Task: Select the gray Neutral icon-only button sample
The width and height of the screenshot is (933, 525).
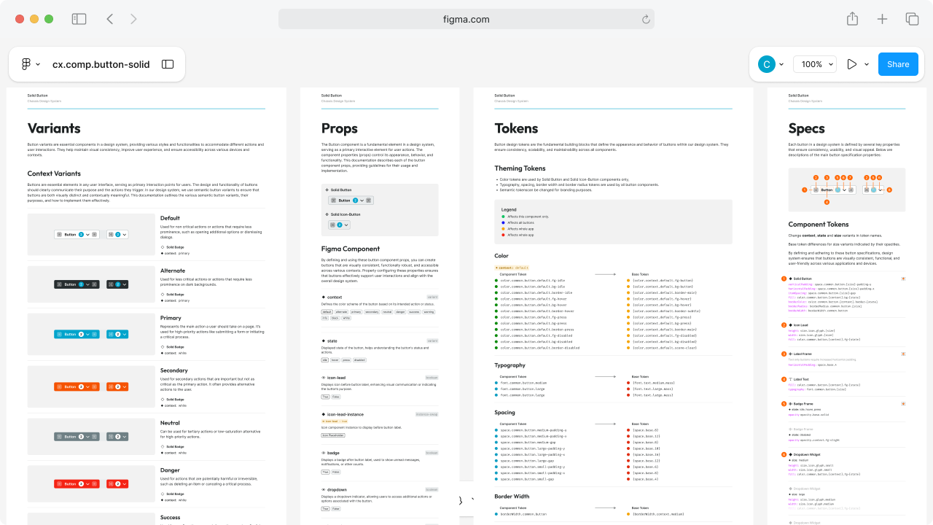Action: coord(117,437)
